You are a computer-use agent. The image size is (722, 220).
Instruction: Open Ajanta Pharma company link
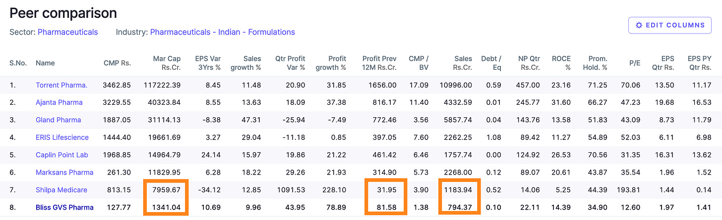pyautogui.click(x=59, y=102)
